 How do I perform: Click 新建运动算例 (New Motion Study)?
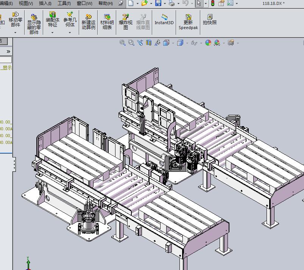[x=89, y=22]
